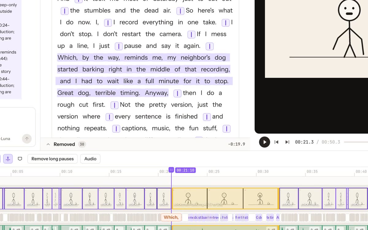Play the video preview
Image resolution: width=368 pixels, height=230 pixels.
(264, 142)
